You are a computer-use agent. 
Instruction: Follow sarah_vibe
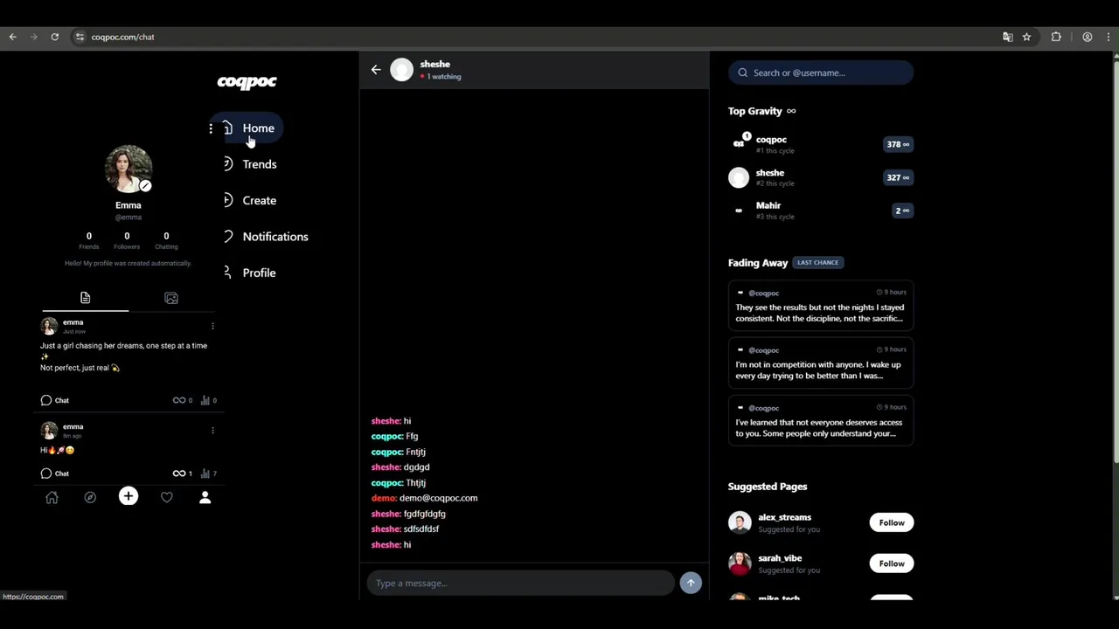(x=892, y=563)
